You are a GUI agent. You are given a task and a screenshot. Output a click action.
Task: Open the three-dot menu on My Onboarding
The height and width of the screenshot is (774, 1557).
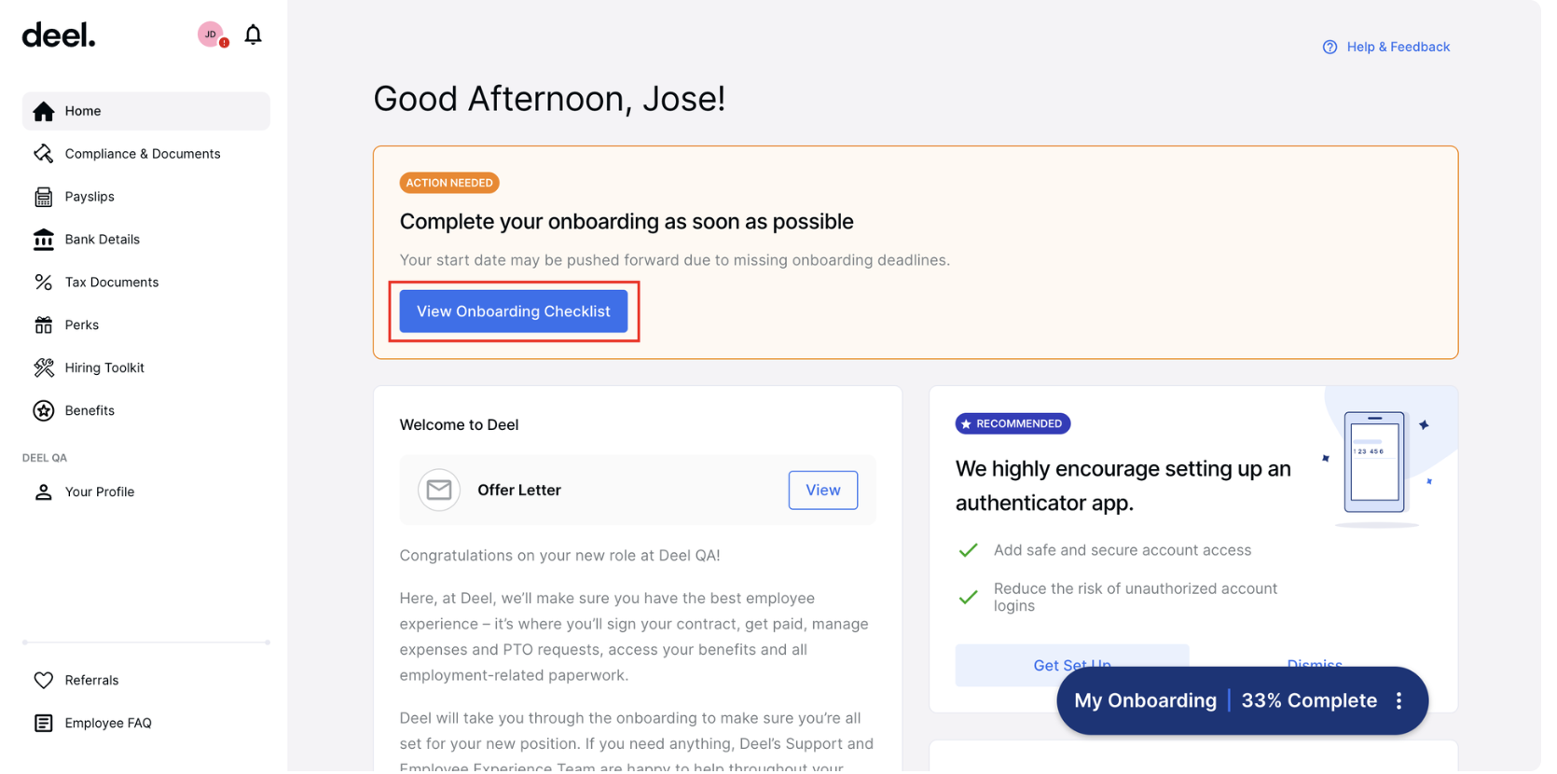click(x=1398, y=700)
